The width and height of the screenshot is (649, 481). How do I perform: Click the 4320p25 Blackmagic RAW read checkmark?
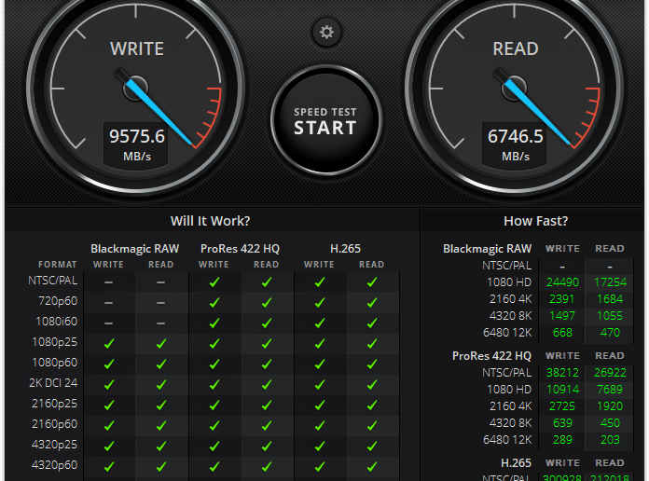click(x=161, y=447)
